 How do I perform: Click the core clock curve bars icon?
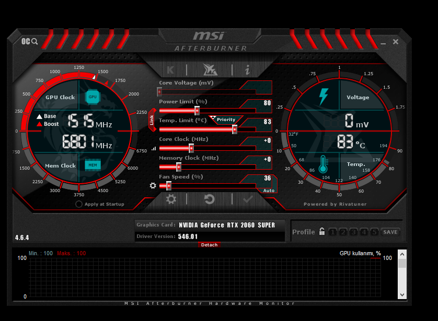pyautogui.click(x=154, y=149)
